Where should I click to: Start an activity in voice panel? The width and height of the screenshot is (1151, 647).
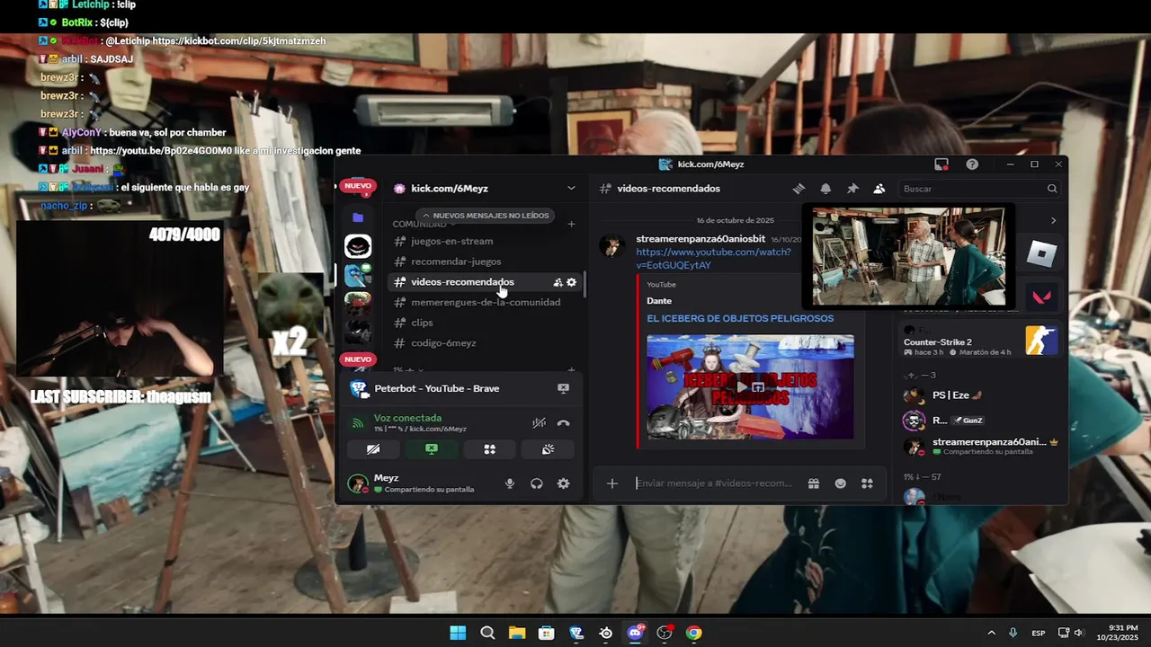pyautogui.click(x=490, y=449)
